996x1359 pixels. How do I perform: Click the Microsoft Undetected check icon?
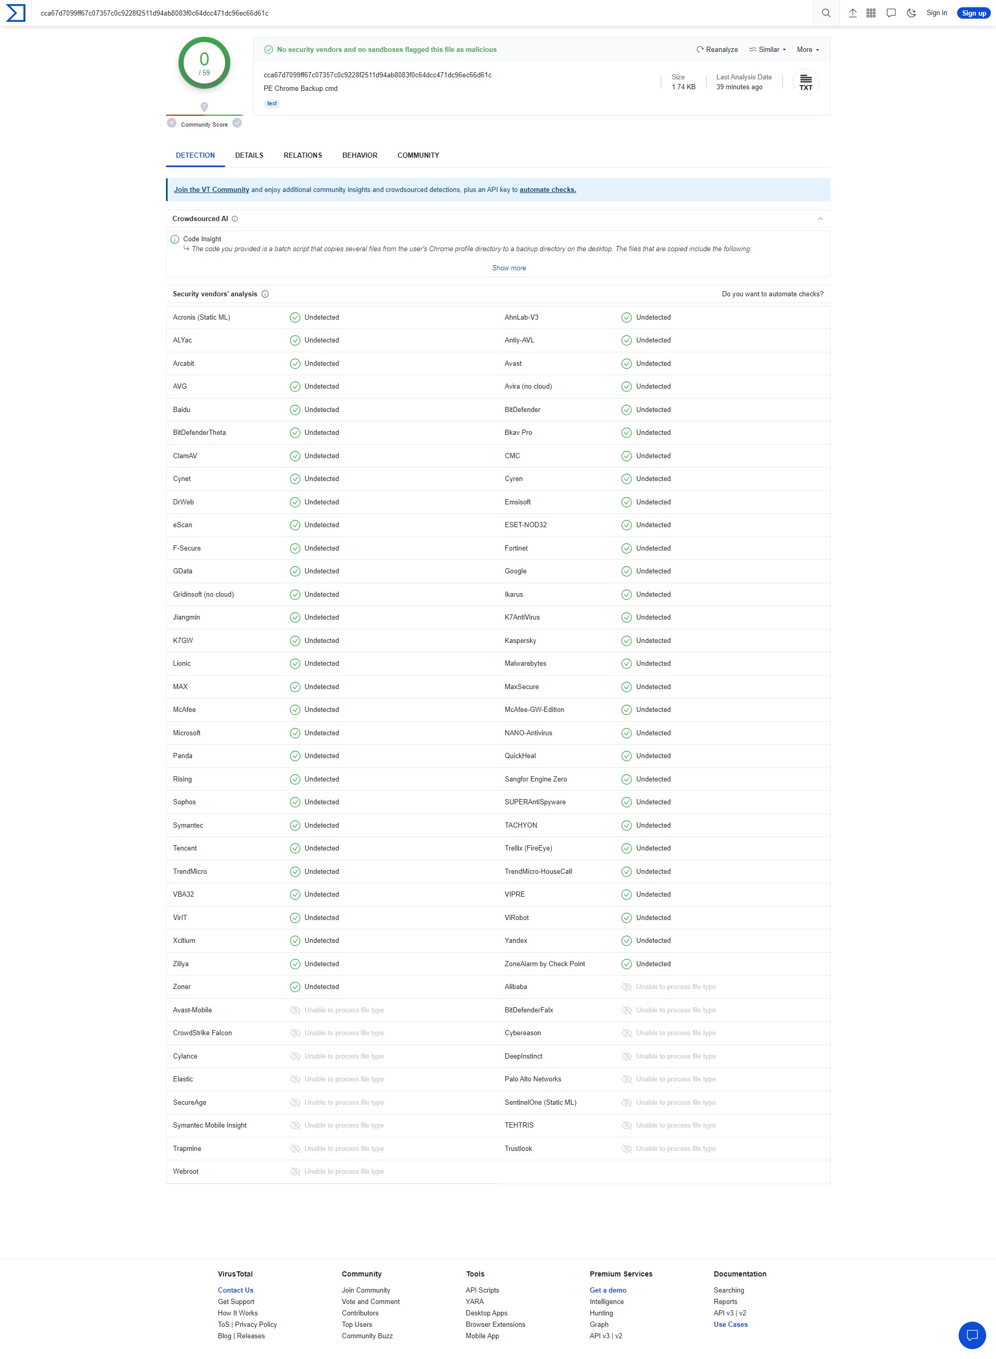click(295, 733)
